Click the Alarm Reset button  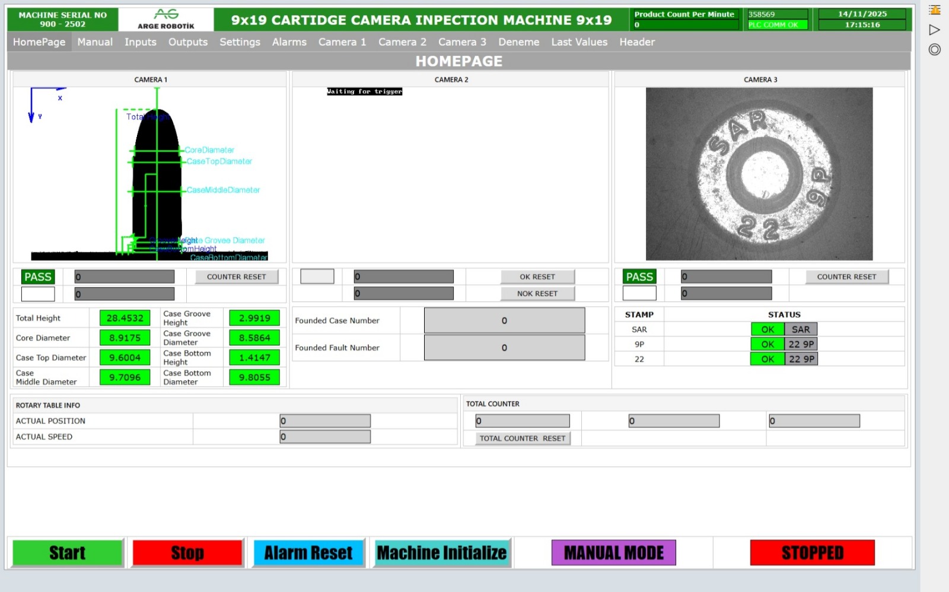308,553
